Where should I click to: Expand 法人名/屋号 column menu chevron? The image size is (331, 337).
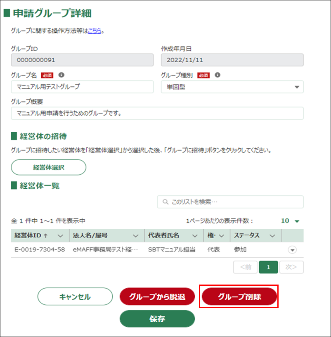(x=135, y=235)
